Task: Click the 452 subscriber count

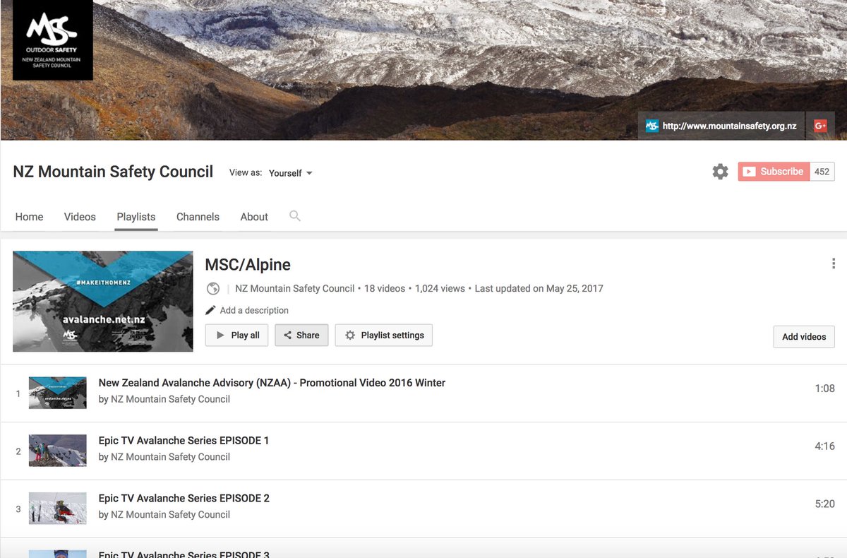Action: point(822,172)
